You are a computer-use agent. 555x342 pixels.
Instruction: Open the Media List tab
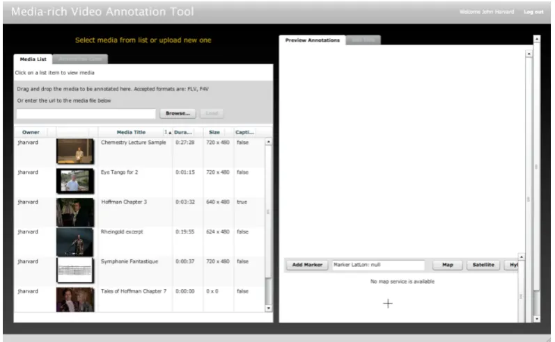(33, 59)
